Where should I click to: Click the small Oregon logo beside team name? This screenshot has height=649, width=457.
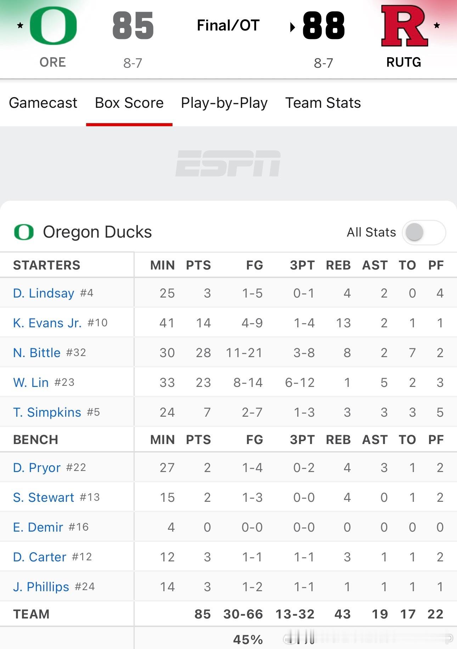[24, 232]
